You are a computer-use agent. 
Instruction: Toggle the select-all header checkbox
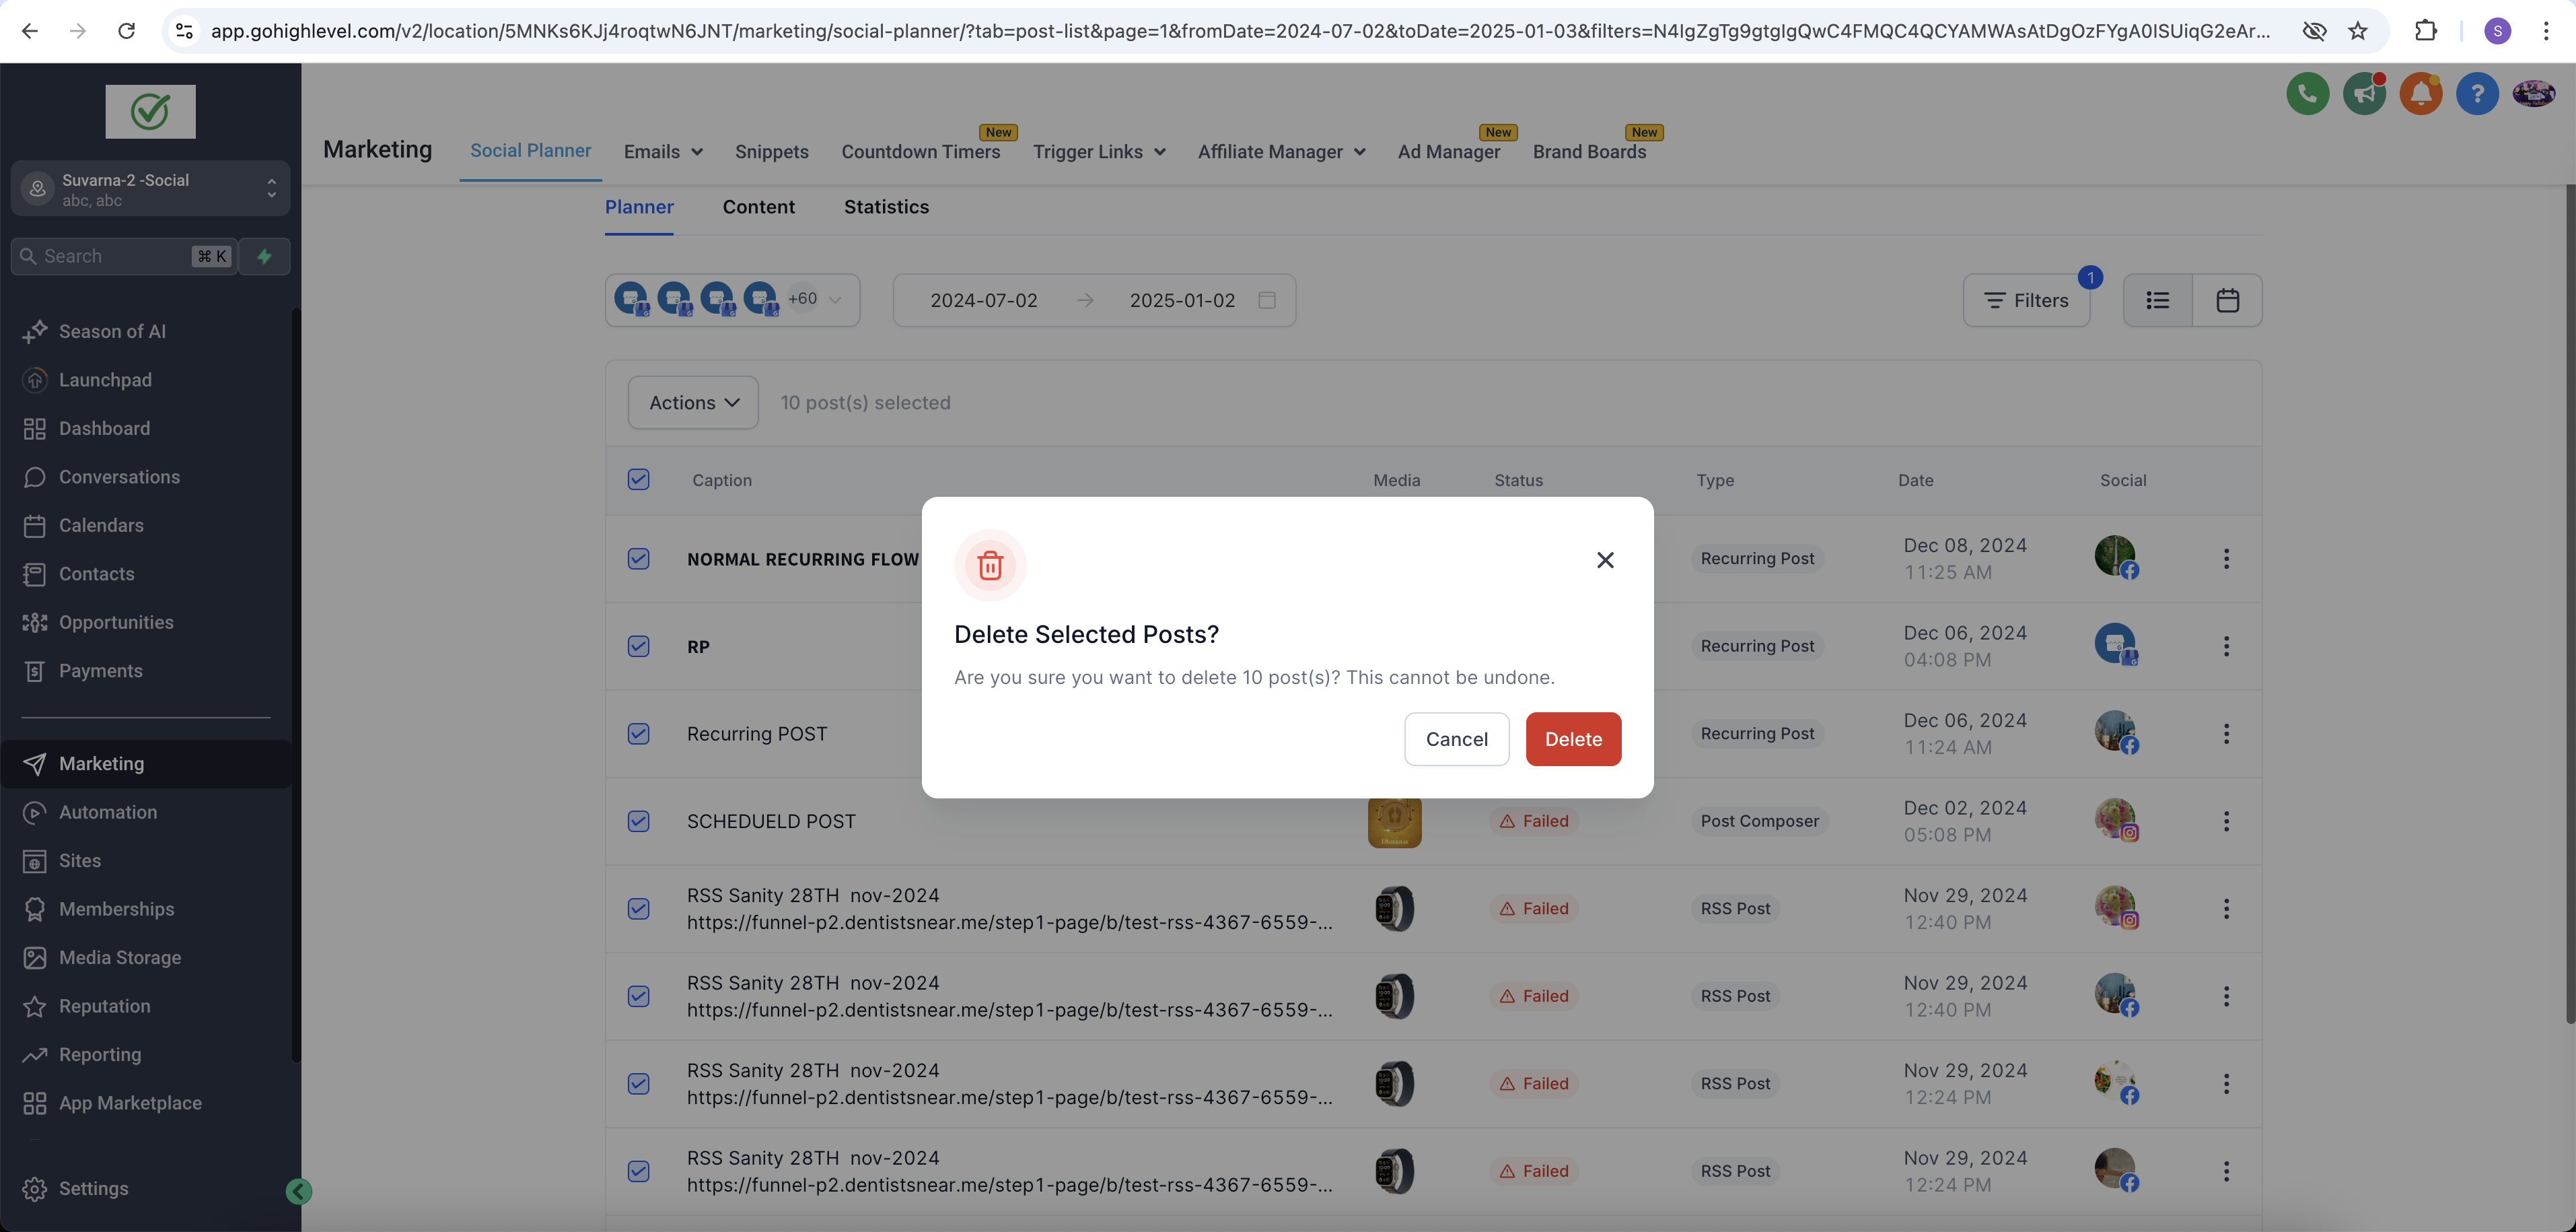click(638, 479)
